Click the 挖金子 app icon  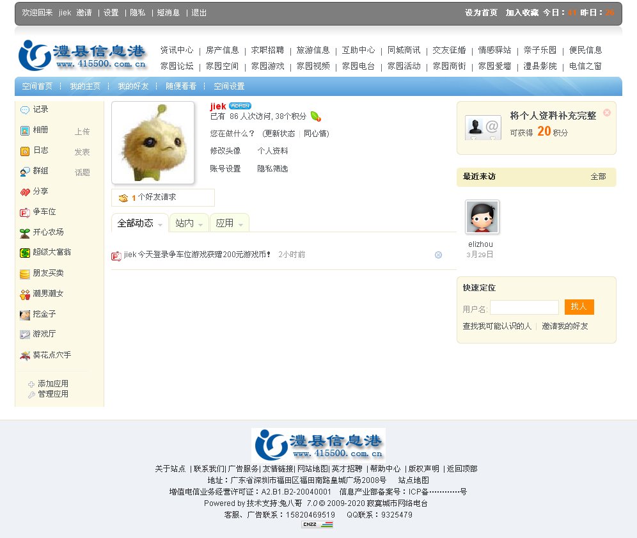tap(25, 315)
